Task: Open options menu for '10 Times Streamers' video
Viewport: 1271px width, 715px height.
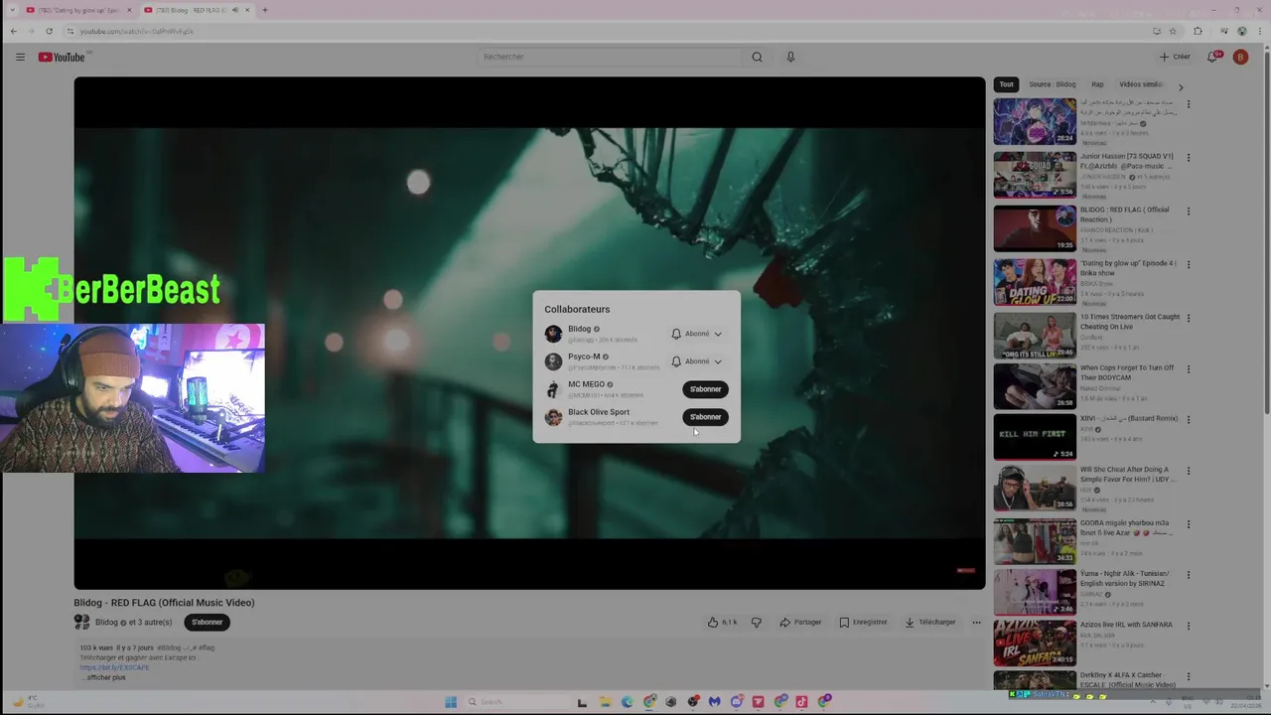Action: click(1189, 319)
